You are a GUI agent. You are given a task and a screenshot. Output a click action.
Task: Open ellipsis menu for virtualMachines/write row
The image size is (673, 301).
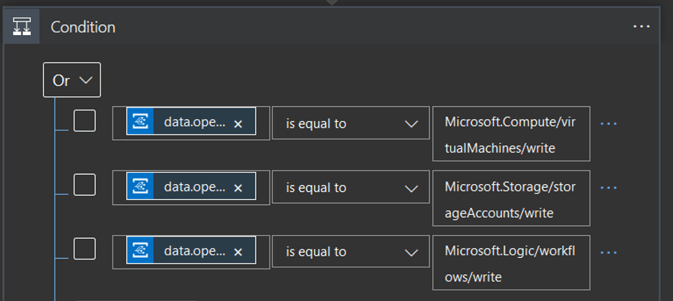608,124
